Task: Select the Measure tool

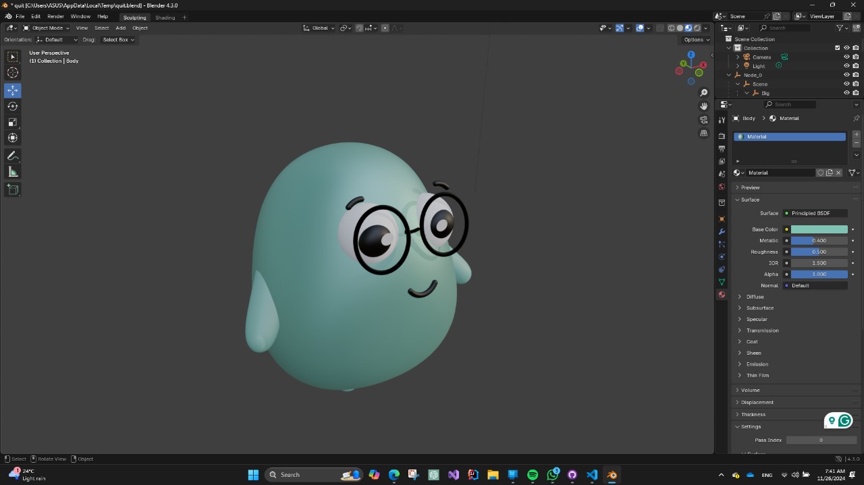Action: pyautogui.click(x=12, y=171)
